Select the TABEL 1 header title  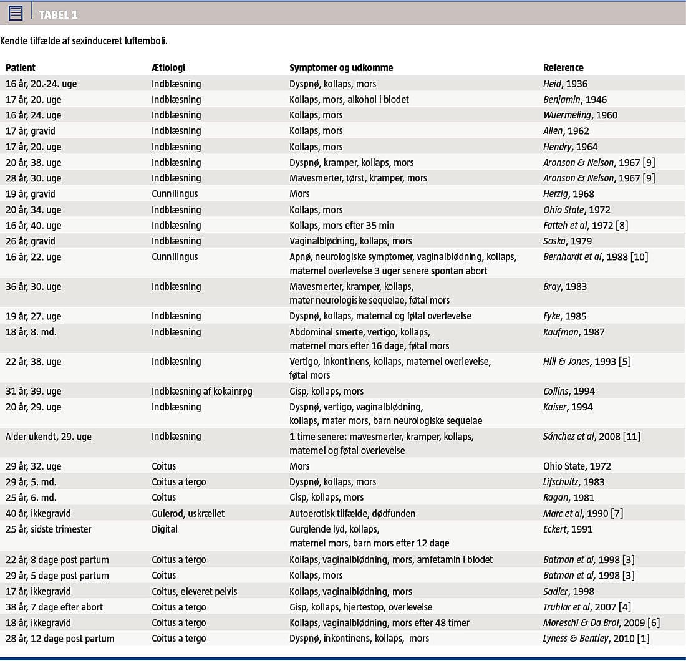pos(58,15)
